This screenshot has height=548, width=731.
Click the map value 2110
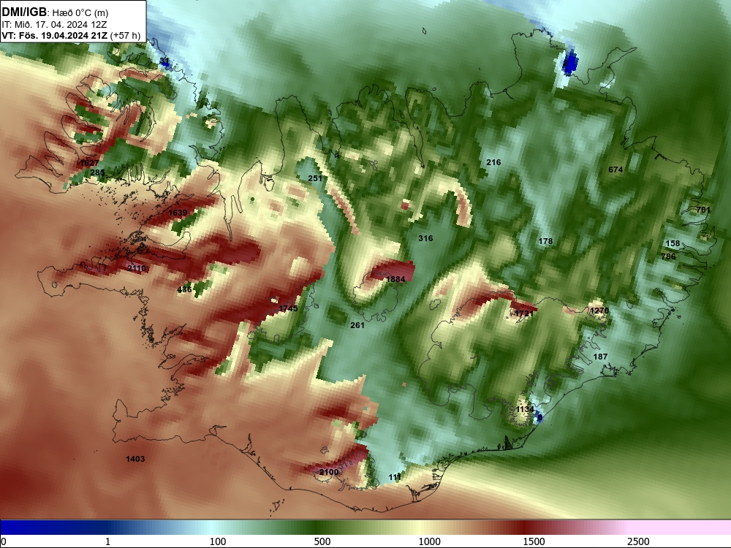[137, 268]
